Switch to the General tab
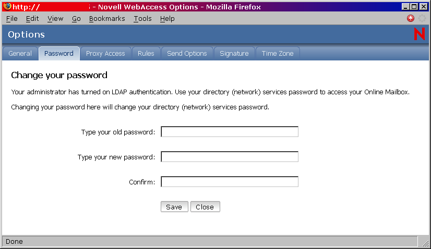Screen dimensions: 431x249 point(20,54)
